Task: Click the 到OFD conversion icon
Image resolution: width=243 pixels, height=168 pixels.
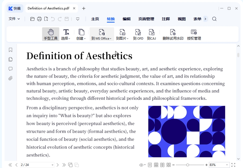Action: pyautogui.click(x=138, y=34)
